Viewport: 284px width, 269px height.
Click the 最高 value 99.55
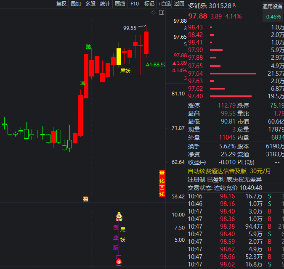228,113
